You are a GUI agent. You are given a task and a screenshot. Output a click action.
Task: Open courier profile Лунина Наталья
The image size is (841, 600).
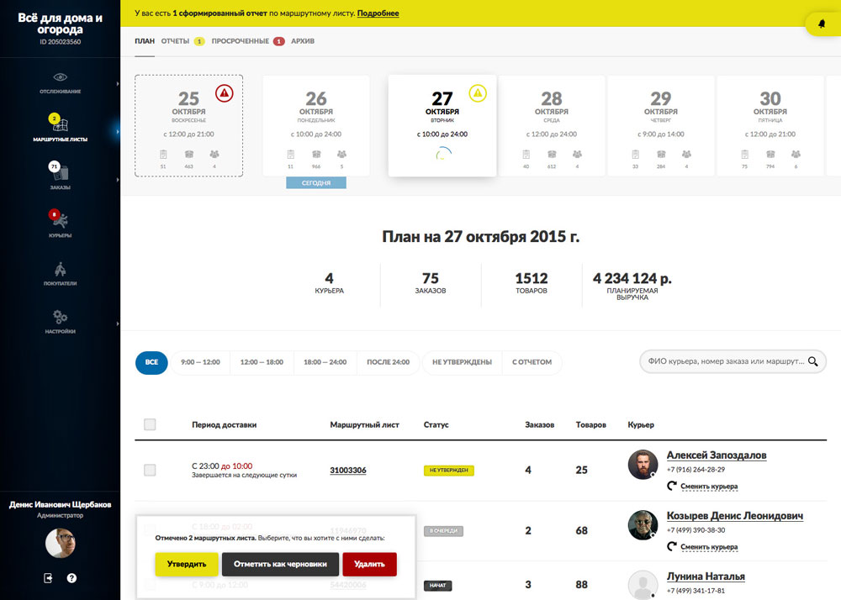click(x=706, y=576)
